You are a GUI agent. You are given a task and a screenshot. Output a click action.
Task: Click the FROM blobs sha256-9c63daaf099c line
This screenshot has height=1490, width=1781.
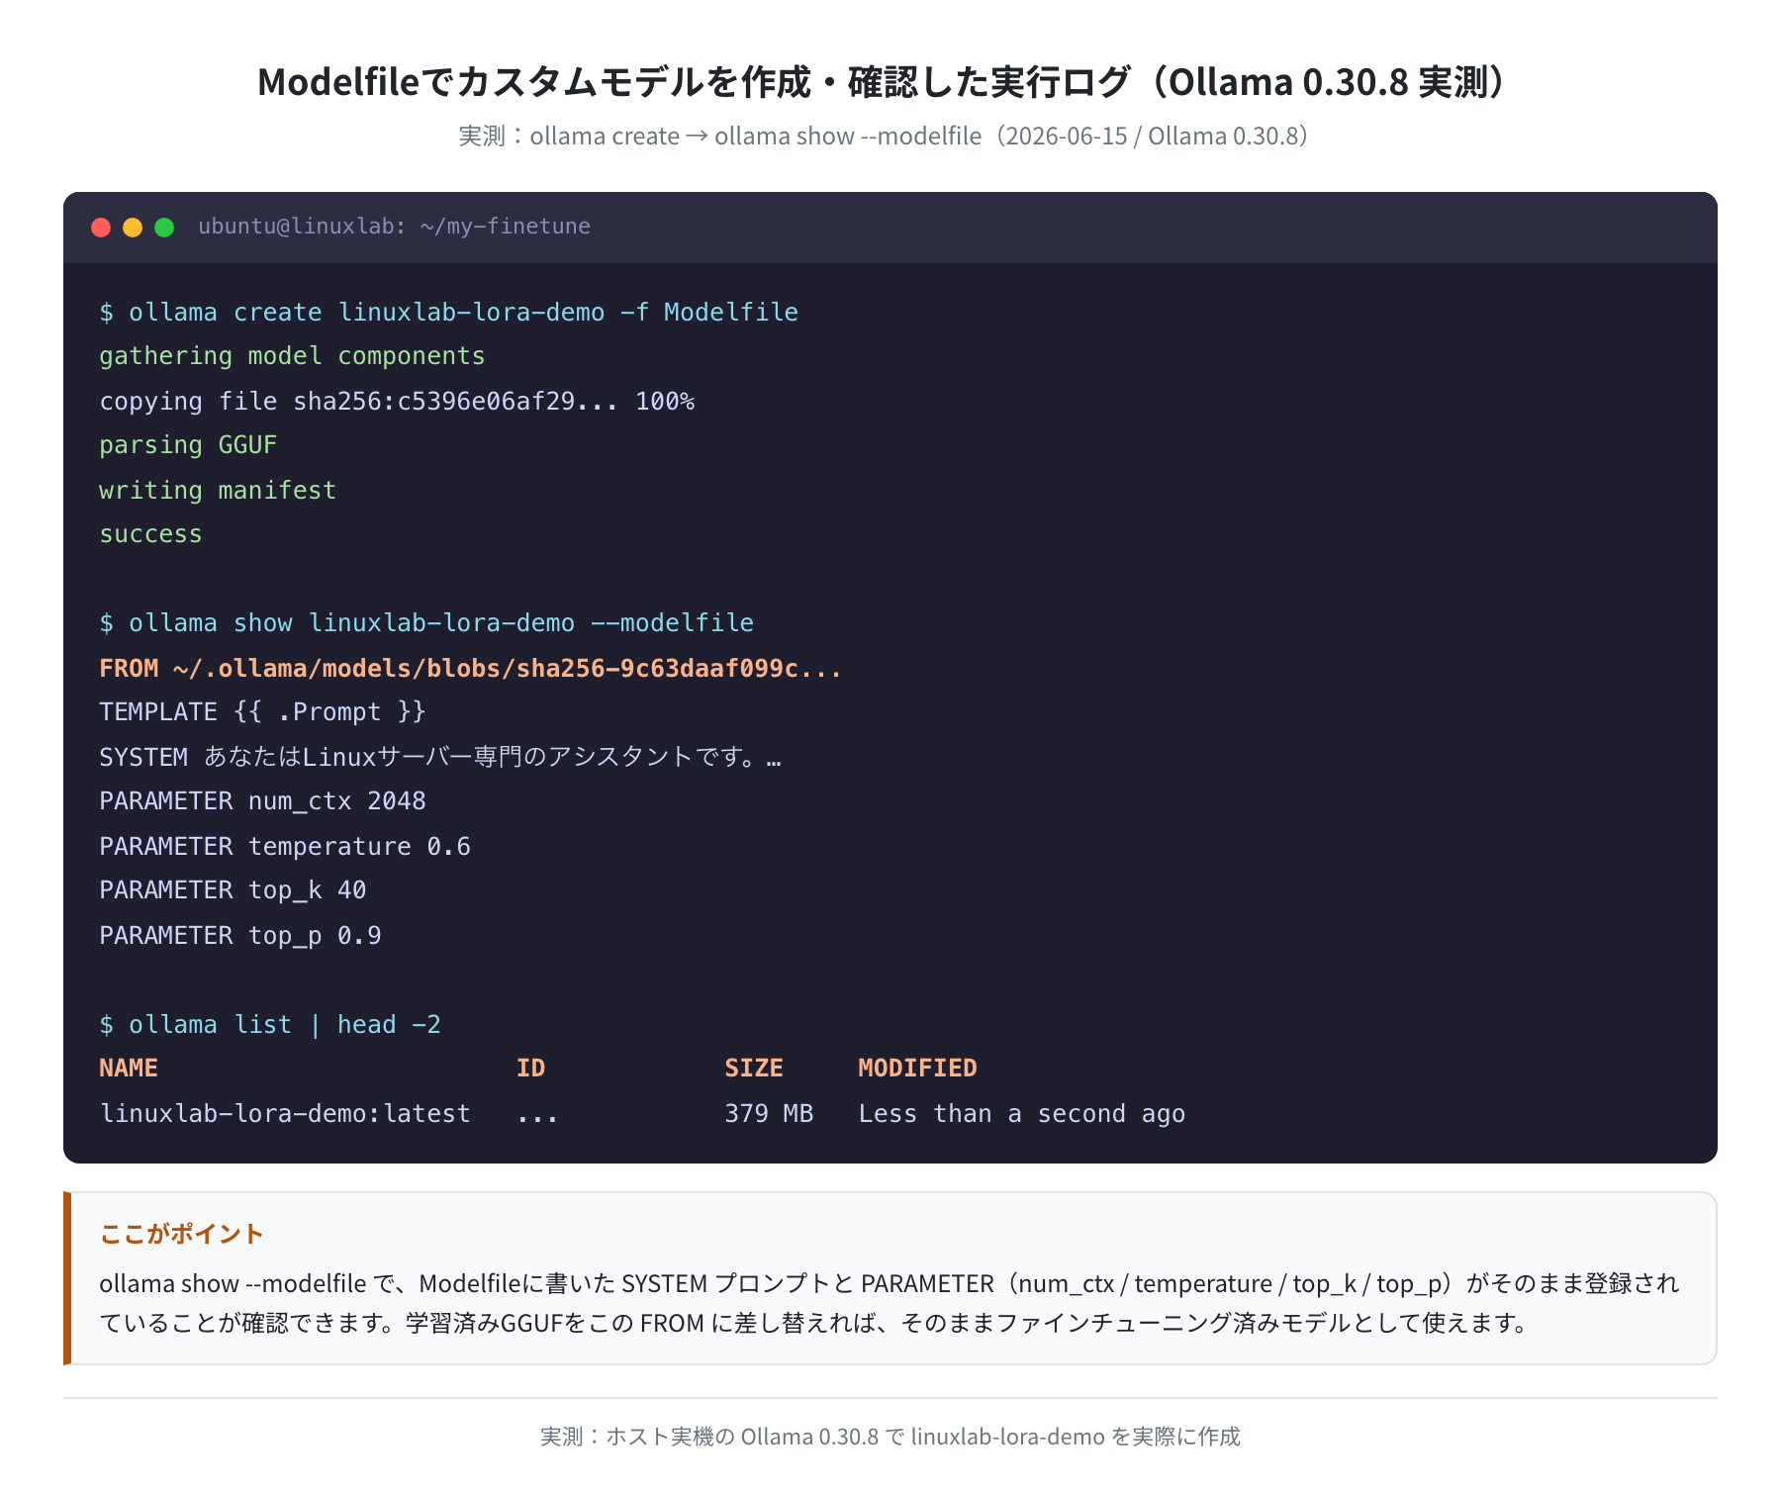[470, 668]
